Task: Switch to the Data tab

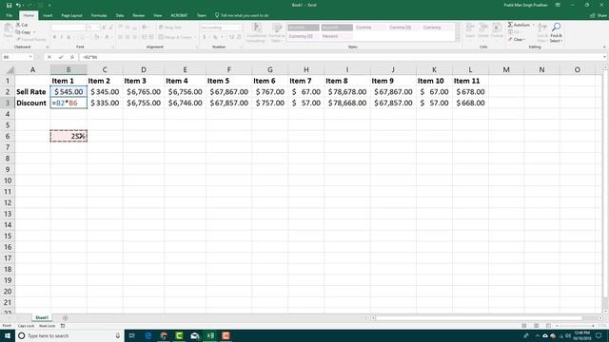Action: (120, 15)
